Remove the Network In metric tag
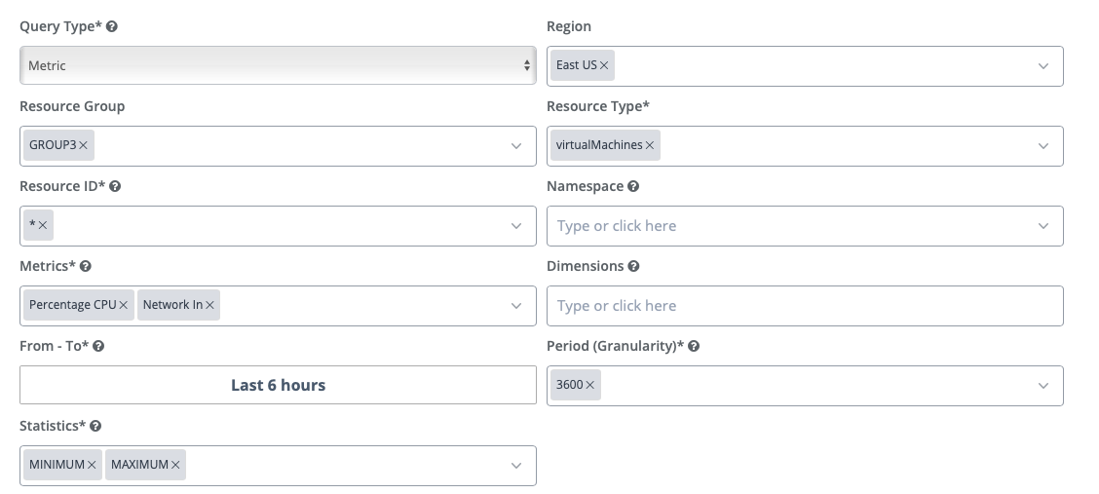The image size is (1099, 494). point(209,305)
